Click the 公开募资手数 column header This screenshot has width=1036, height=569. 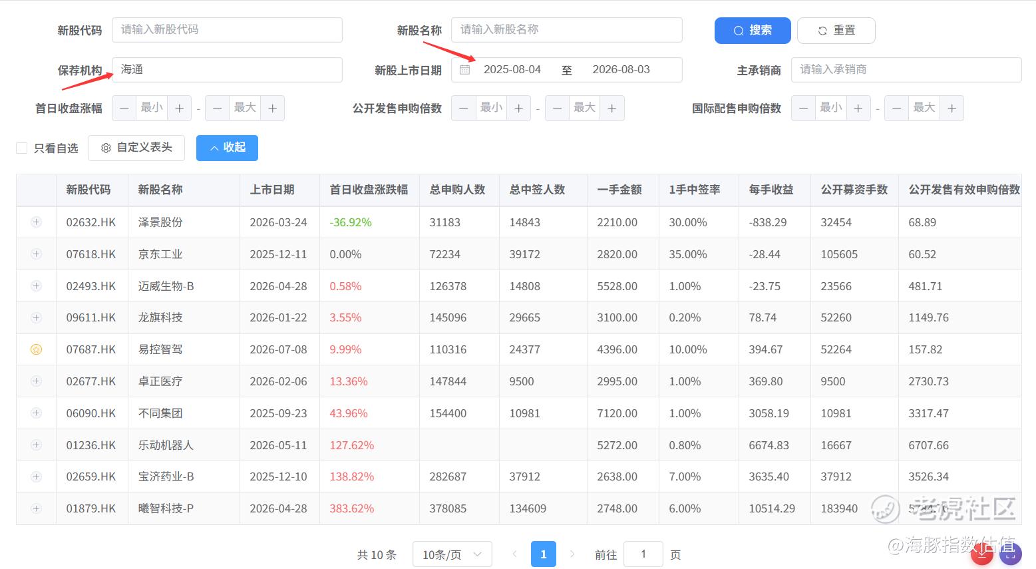854,190
